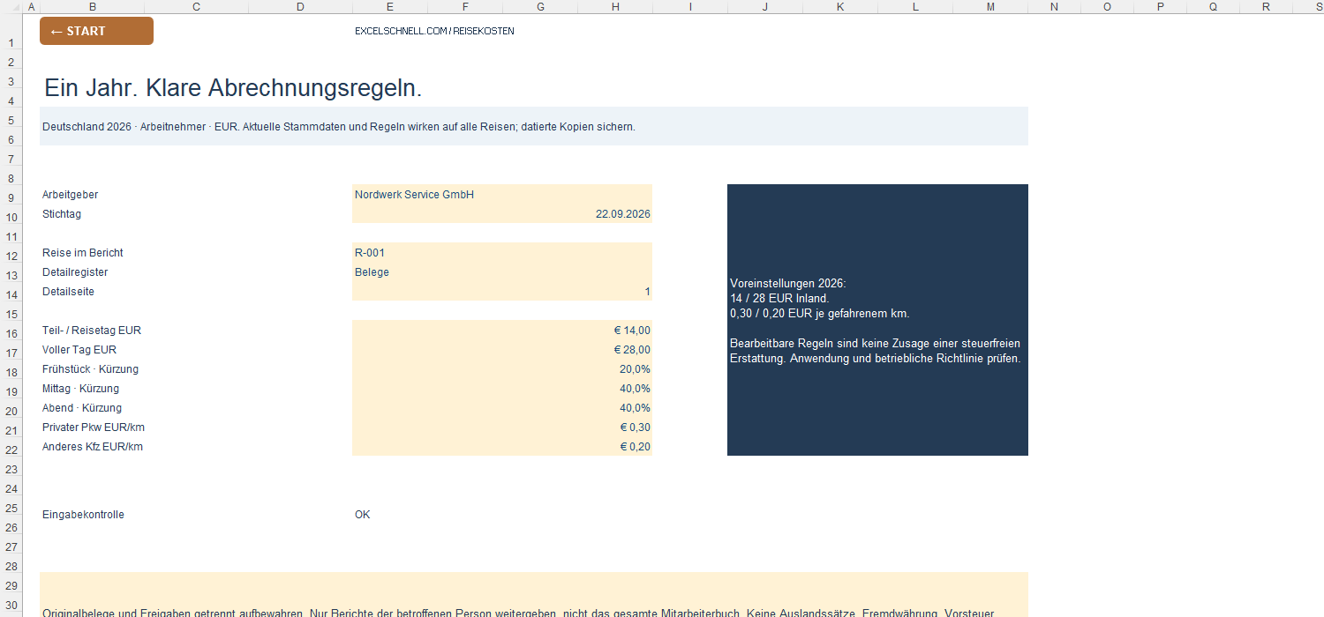Screen dimensions: 1324x617
Task: Select the Arbeitgeber field with Nordwerk Service GmbH
Action: [502, 194]
